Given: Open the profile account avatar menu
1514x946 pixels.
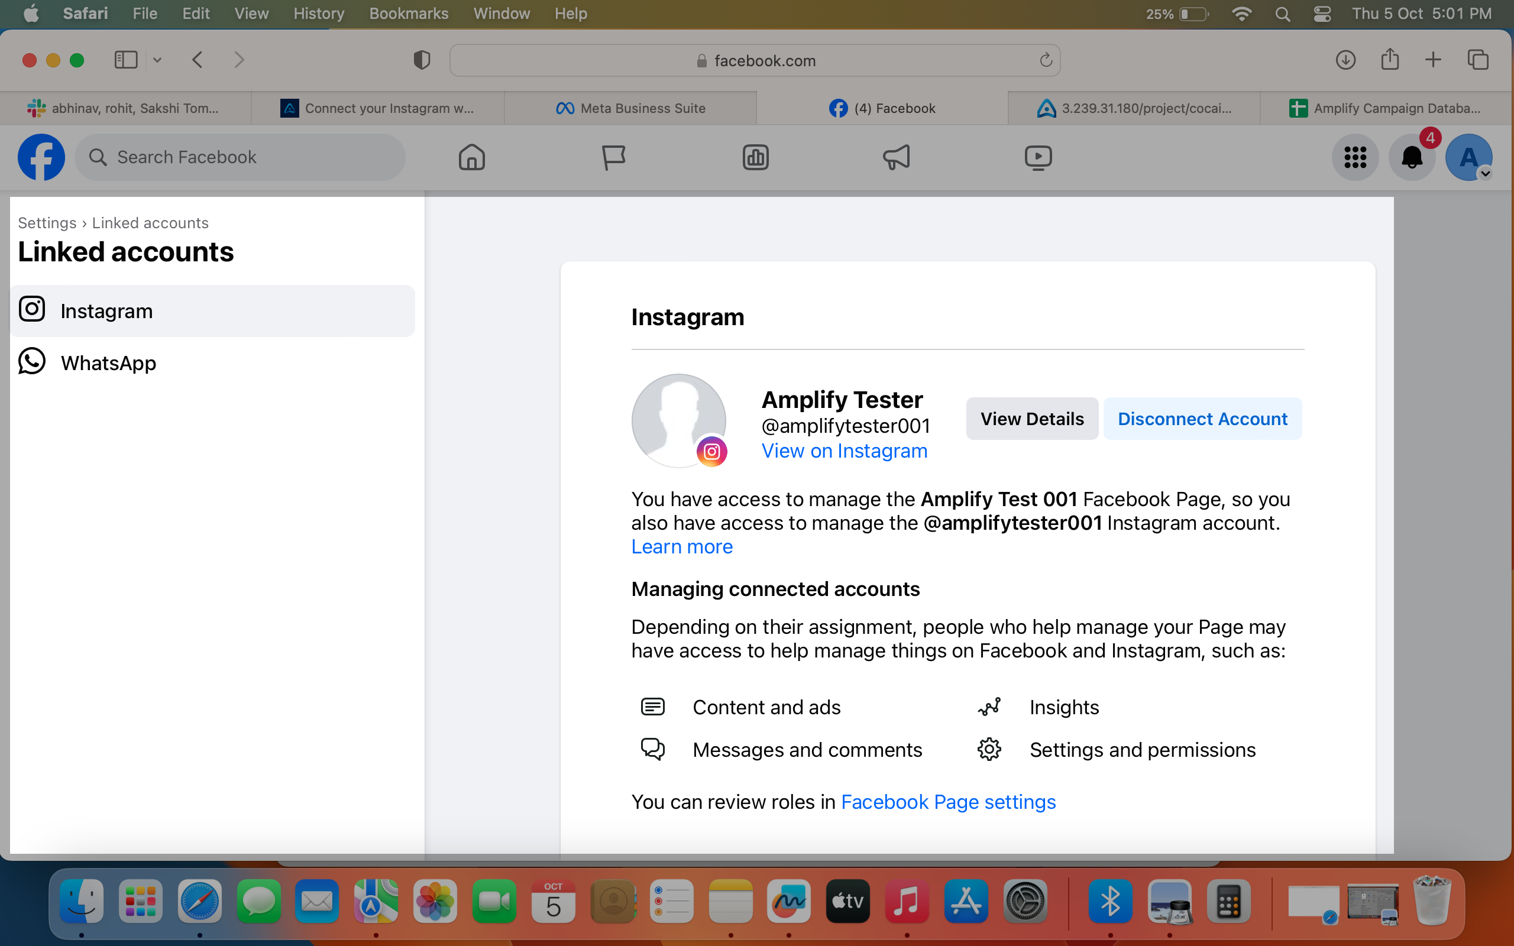Looking at the screenshot, I should pyautogui.click(x=1468, y=157).
